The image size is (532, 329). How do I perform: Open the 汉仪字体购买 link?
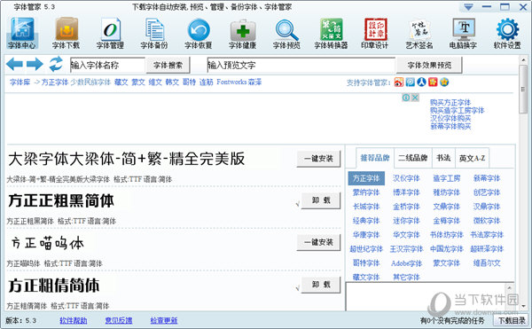pos(450,118)
